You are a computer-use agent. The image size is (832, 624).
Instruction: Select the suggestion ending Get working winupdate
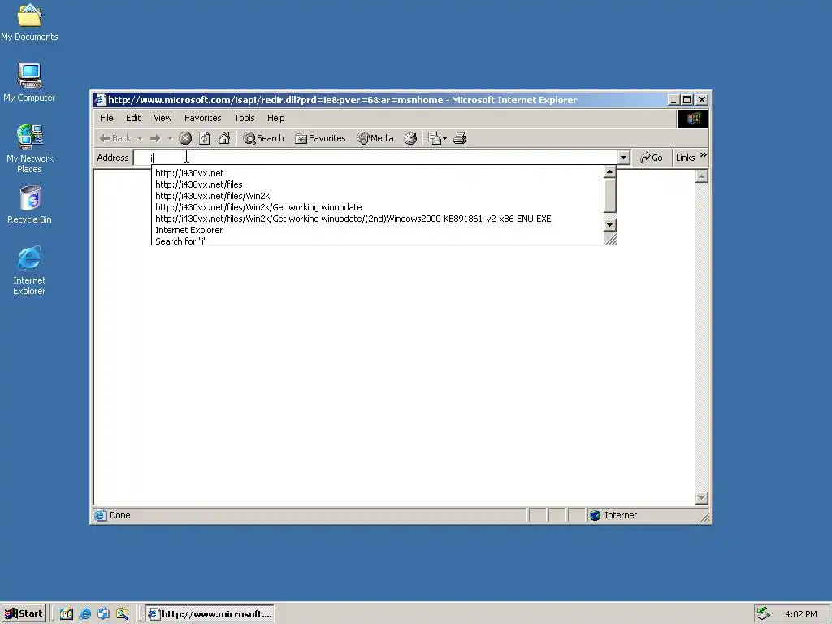click(x=378, y=207)
